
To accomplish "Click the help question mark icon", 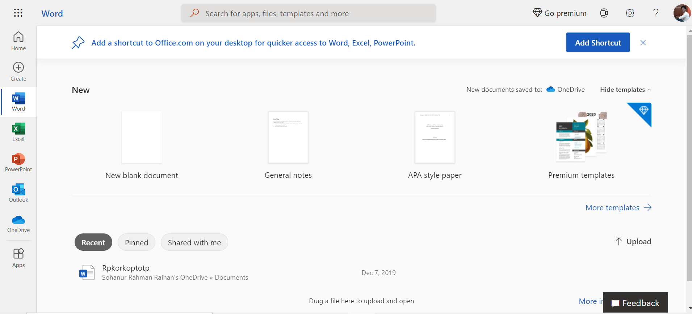I will [655, 13].
